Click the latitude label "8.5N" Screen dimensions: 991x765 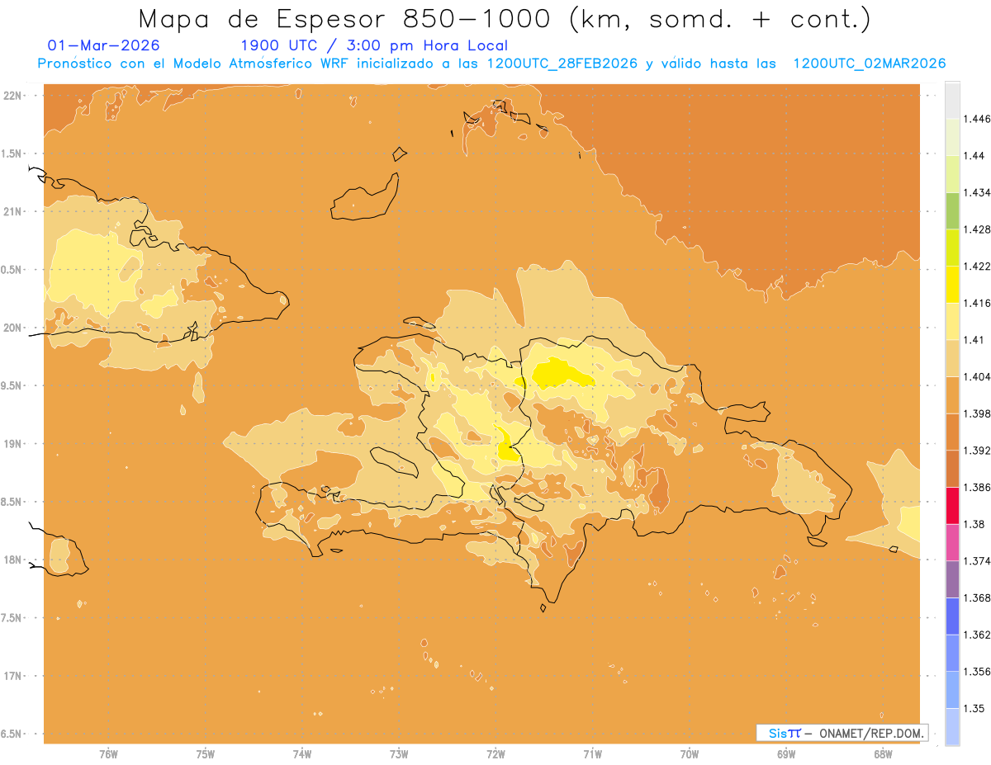pyautogui.click(x=12, y=502)
